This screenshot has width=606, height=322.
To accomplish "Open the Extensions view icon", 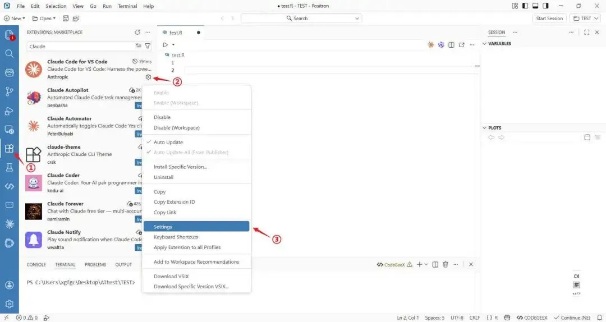I will click(x=10, y=149).
